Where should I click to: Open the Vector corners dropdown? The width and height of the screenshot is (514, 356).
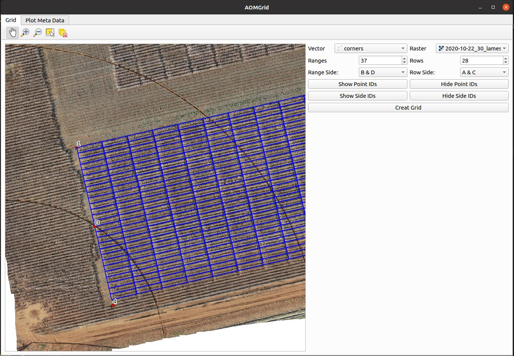371,49
